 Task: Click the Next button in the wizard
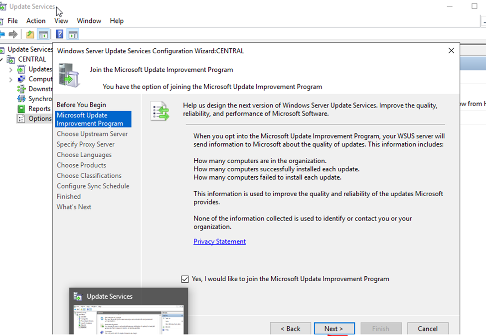point(334,329)
